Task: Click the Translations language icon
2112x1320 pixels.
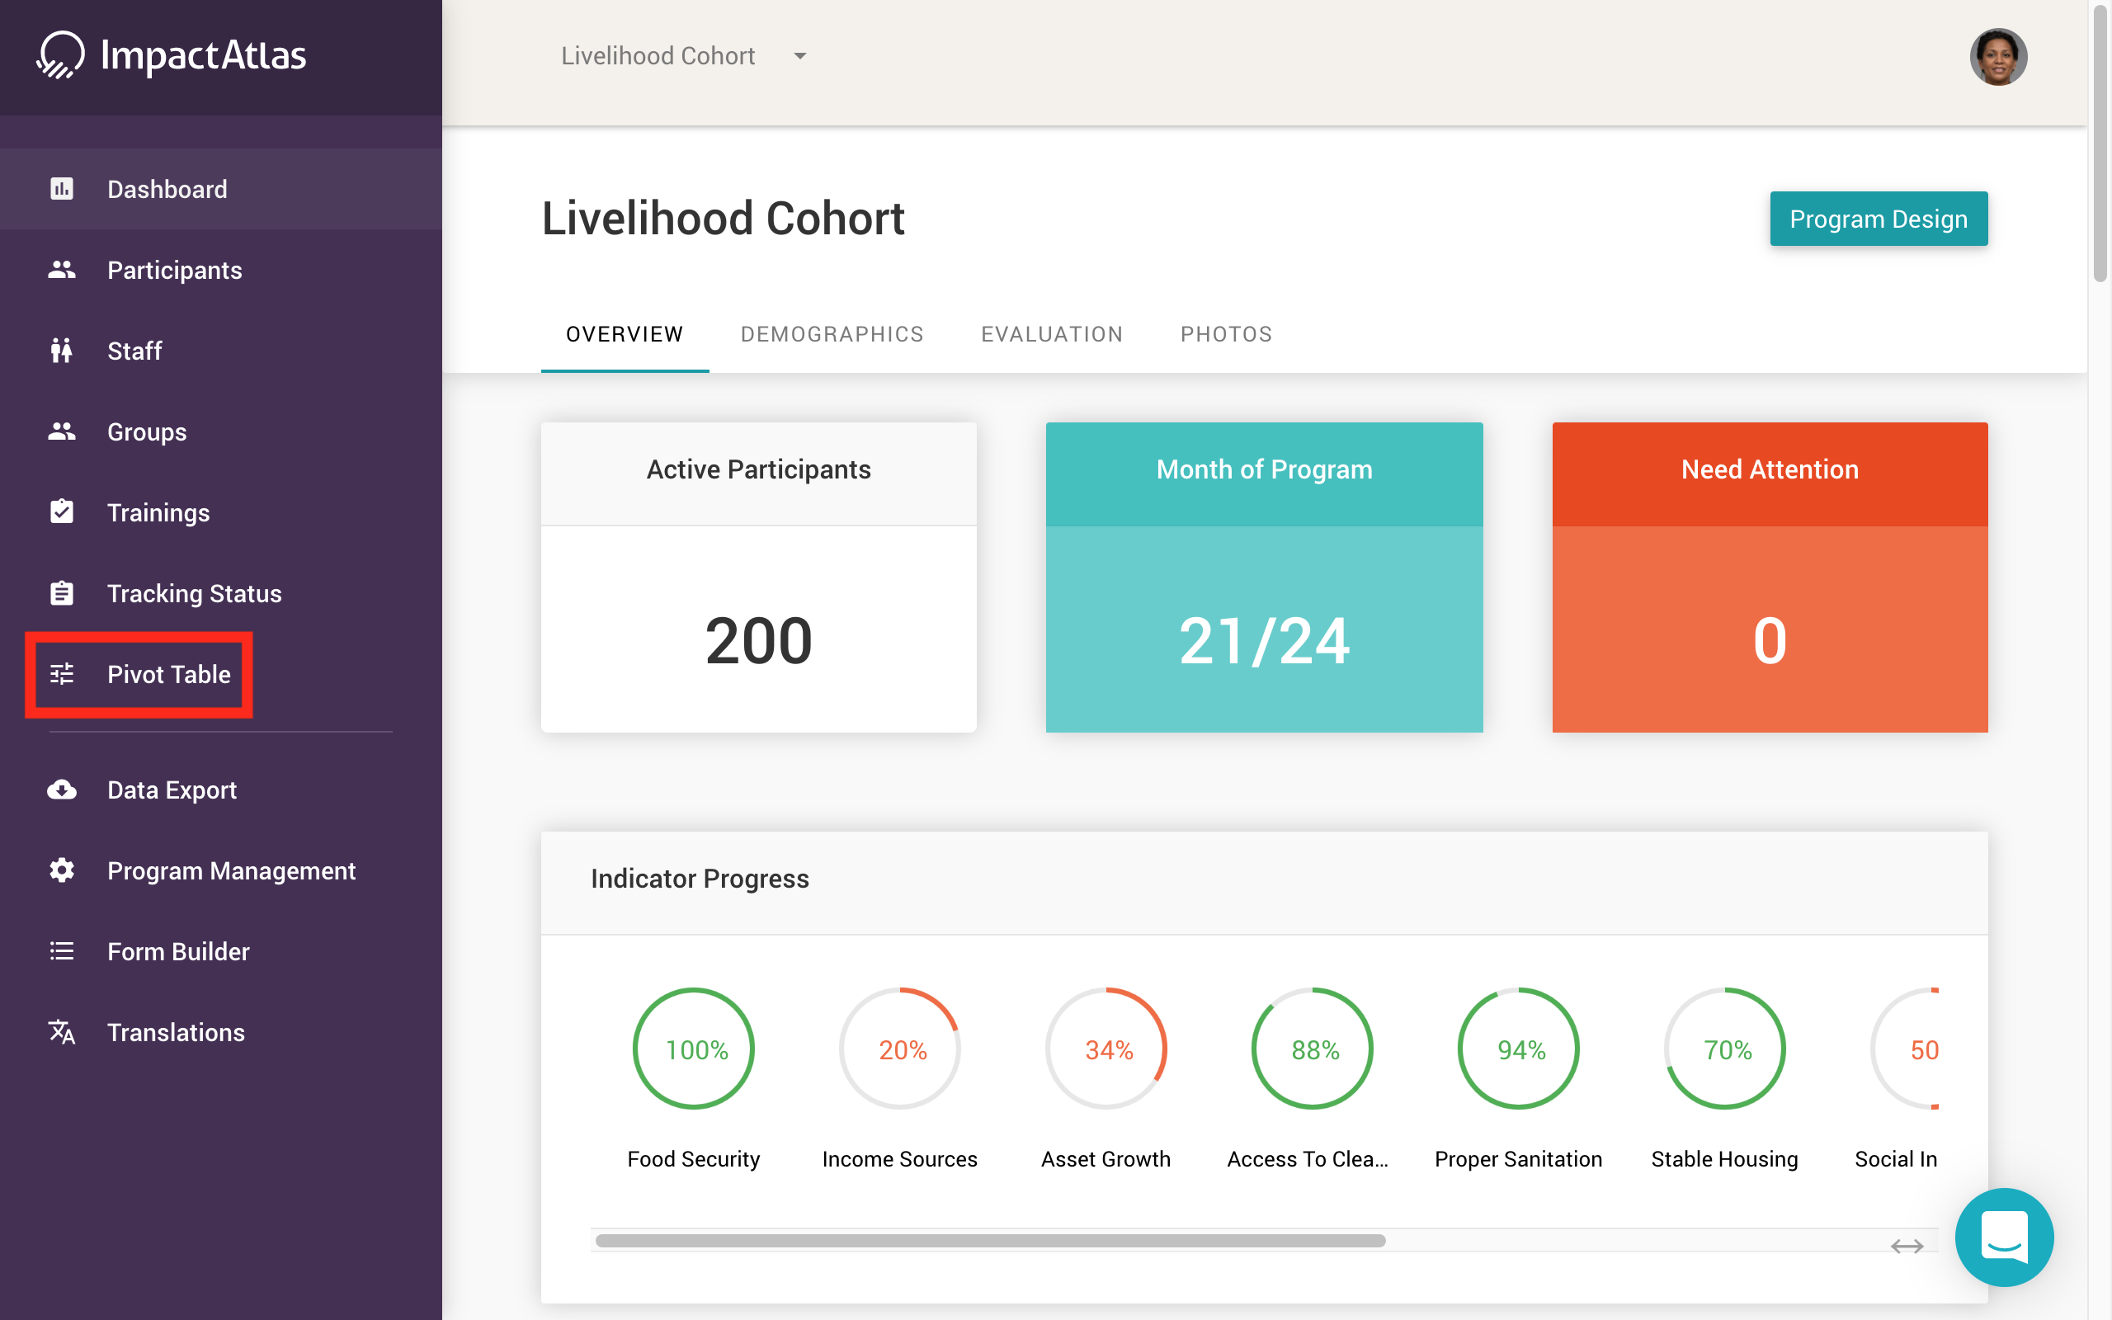Action: (x=61, y=1032)
